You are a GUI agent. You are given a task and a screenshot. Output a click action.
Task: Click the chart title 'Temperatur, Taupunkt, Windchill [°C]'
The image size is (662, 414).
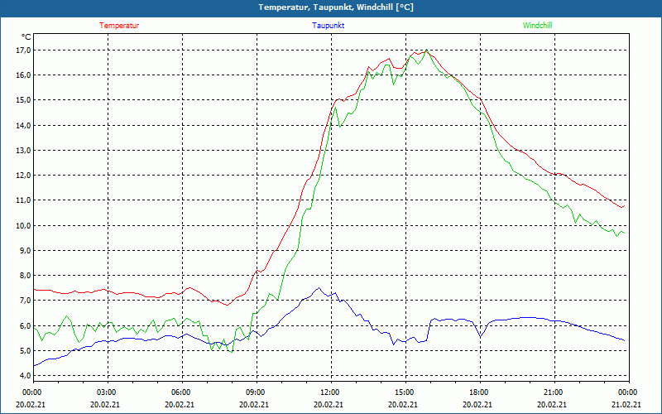336,7
